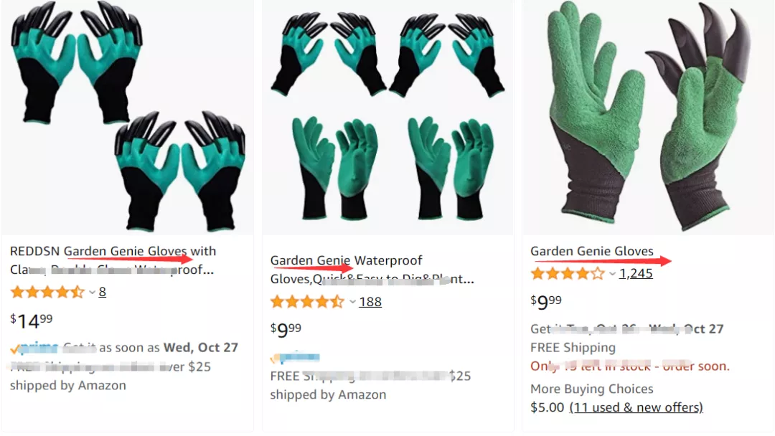The height and width of the screenshot is (436, 775).
Task: Open the 8 reviews link
Action: tap(103, 292)
